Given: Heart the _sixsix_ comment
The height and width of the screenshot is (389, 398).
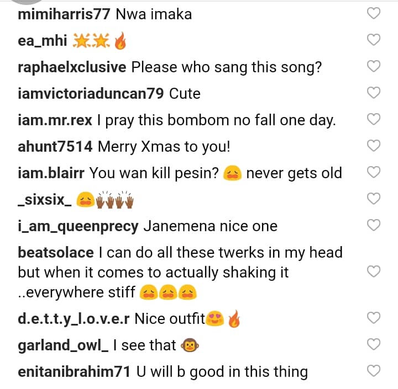Looking at the screenshot, I should pos(374,199).
